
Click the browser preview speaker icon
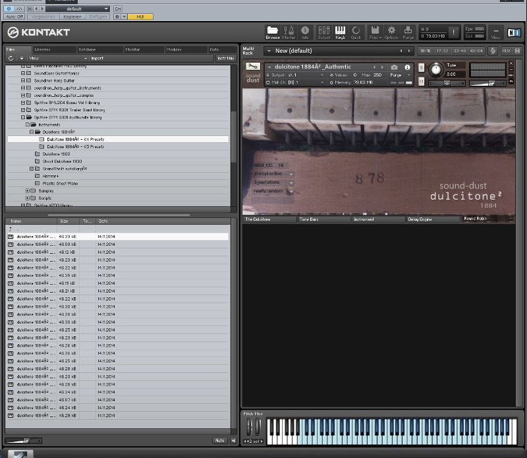[x=233, y=440]
